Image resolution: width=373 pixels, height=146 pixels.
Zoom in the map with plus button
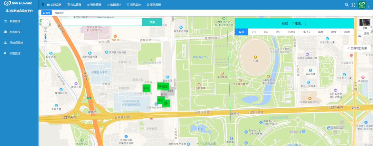[x=45, y=35]
